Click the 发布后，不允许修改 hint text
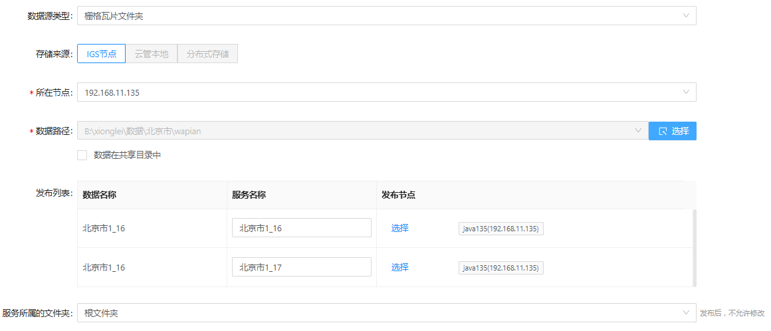 point(732,313)
